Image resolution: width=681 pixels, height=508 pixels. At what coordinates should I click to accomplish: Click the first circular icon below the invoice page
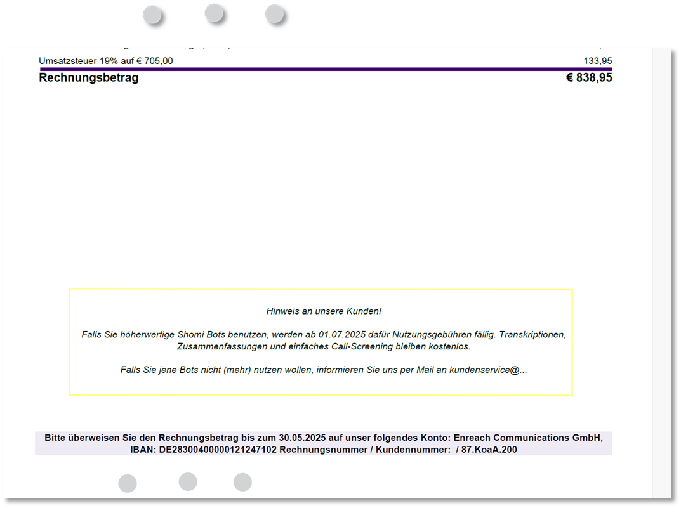pyautogui.click(x=128, y=483)
